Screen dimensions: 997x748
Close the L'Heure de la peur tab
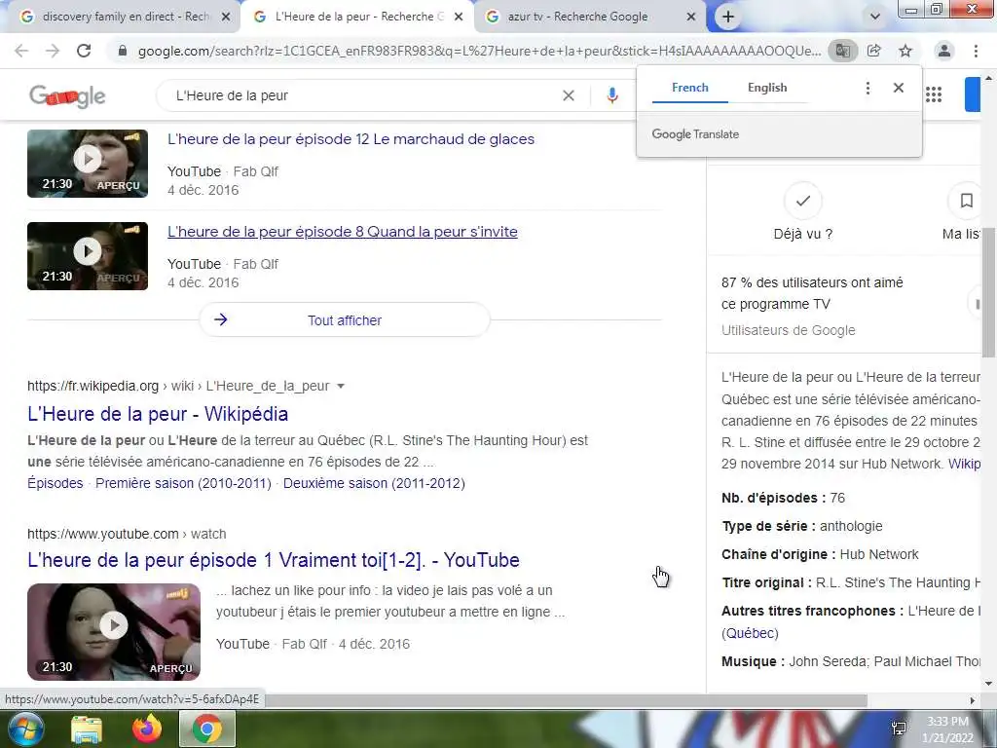point(459,18)
